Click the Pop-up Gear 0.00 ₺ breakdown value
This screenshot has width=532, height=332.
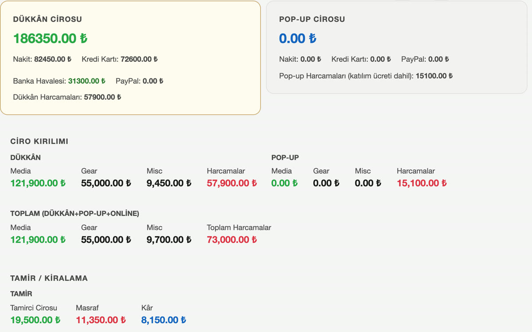coord(326,183)
